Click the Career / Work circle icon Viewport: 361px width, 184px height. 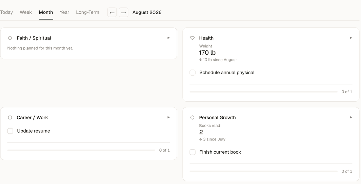pyautogui.click(x=10, y=117)
